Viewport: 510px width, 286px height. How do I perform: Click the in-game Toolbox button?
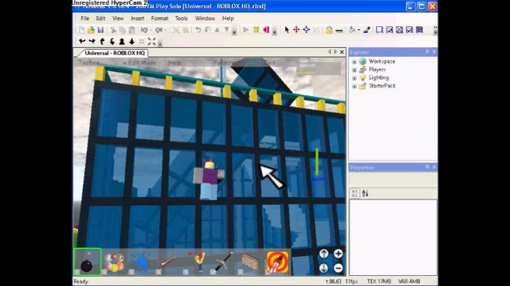coord(88,63)
